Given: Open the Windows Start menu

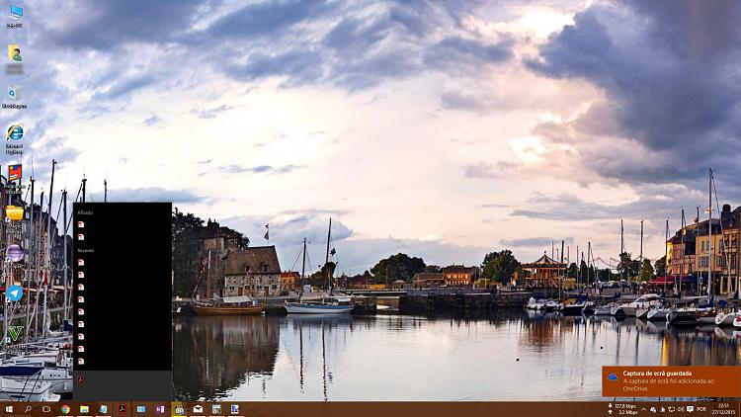Looking at the screenshot, I should (9, 409).
